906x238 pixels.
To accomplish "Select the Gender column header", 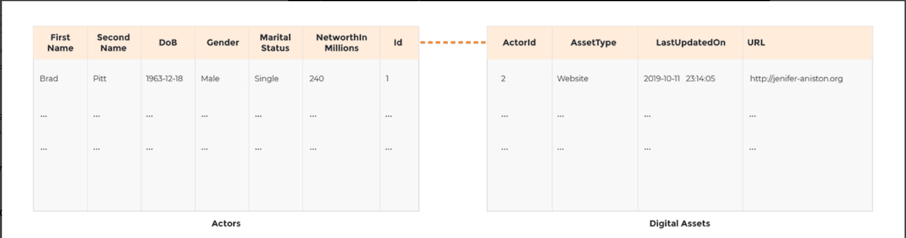I will coord(222,42).
